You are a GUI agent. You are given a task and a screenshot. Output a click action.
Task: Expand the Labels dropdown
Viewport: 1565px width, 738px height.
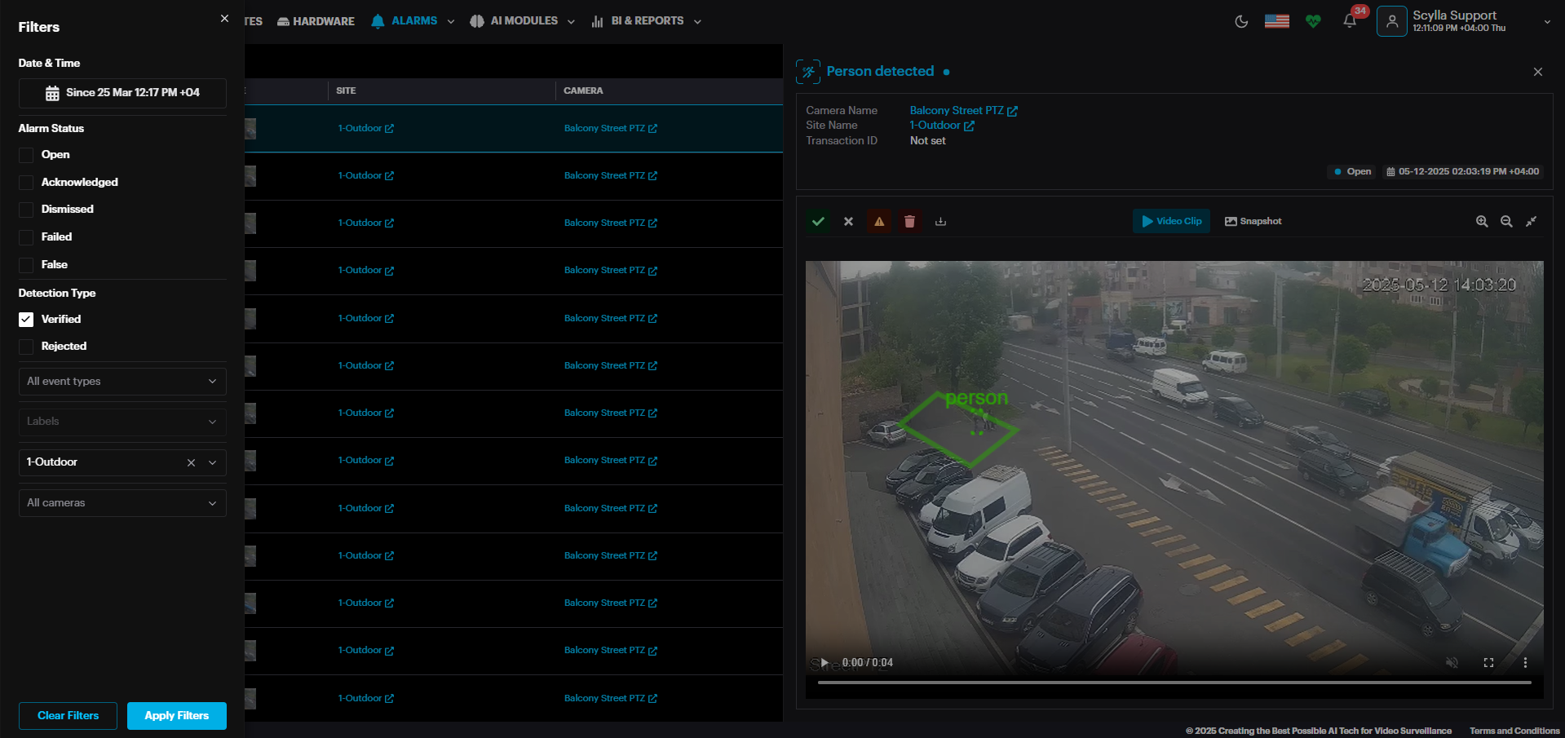[122, 422]
